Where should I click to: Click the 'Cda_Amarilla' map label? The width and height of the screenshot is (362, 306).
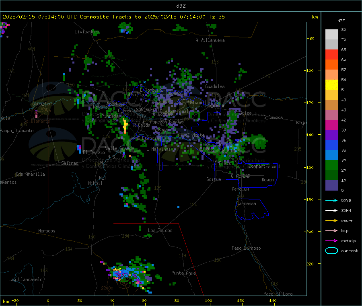pos(30,174)
